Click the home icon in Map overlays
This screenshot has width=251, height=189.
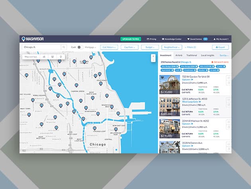click(x=44, y=57)
